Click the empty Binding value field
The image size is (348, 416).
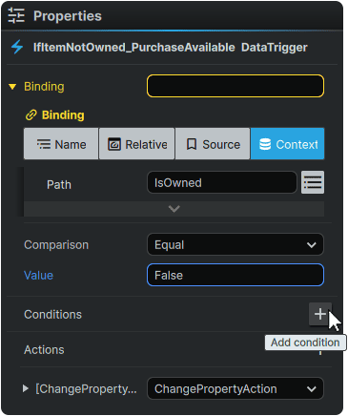pyautogui.click(x=235, y=86)
